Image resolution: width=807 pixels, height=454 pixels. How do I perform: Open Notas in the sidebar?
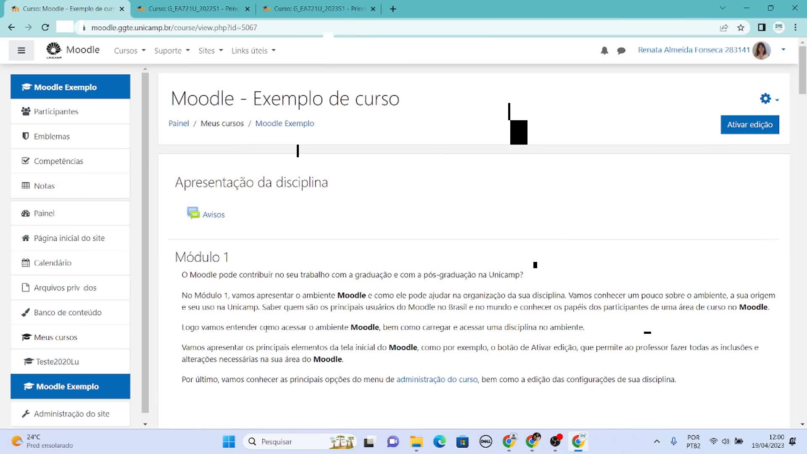tap(70, 186)
